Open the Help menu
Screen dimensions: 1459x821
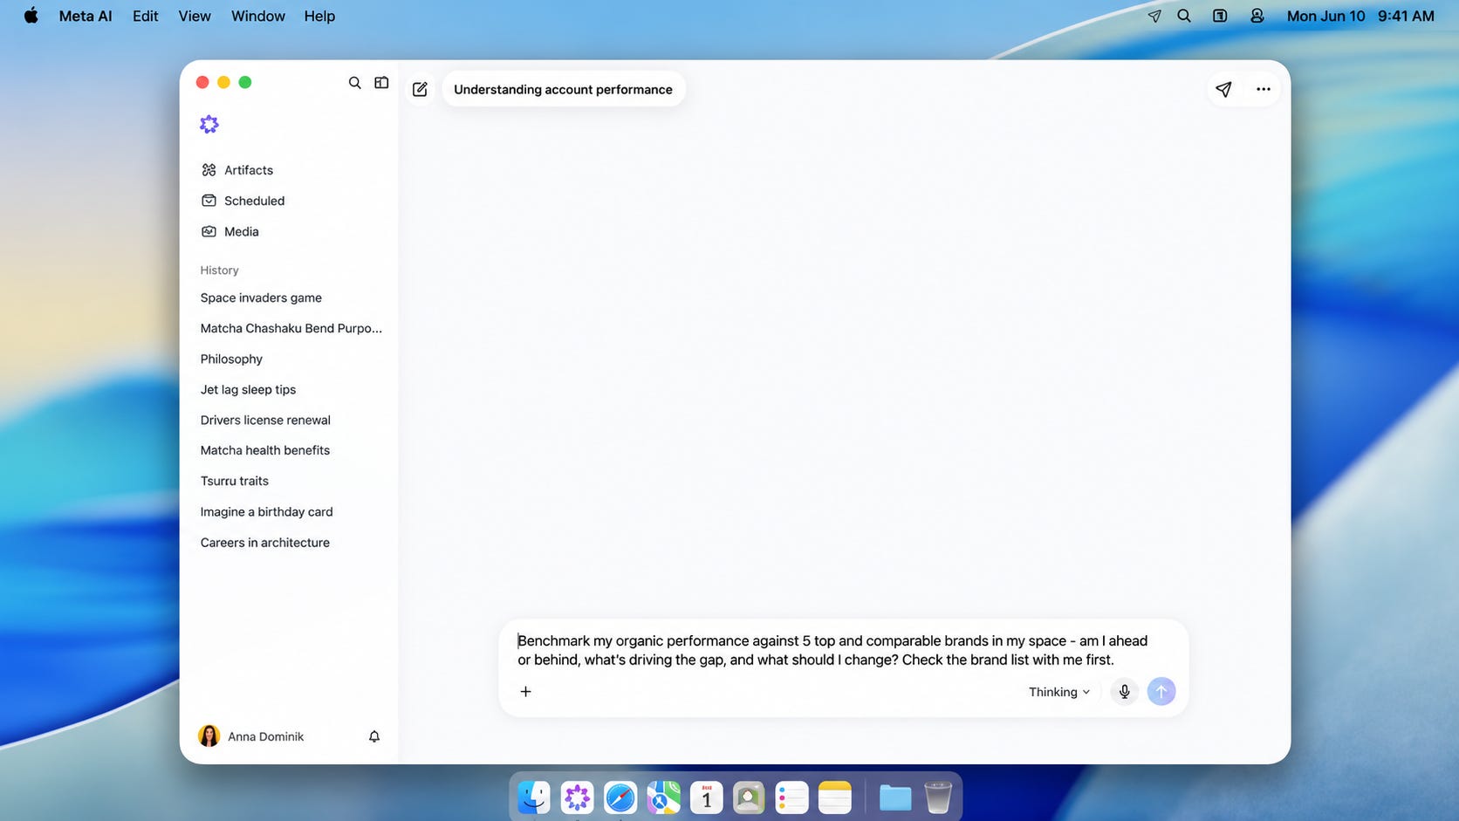click(x=319, y=16)
